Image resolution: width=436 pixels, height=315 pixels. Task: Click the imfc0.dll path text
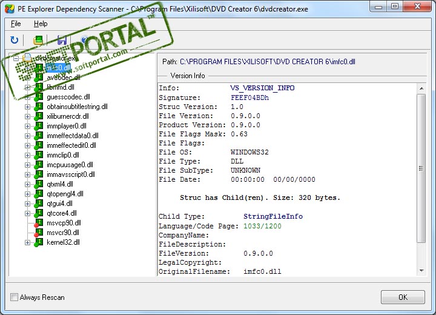coord(268,62)
